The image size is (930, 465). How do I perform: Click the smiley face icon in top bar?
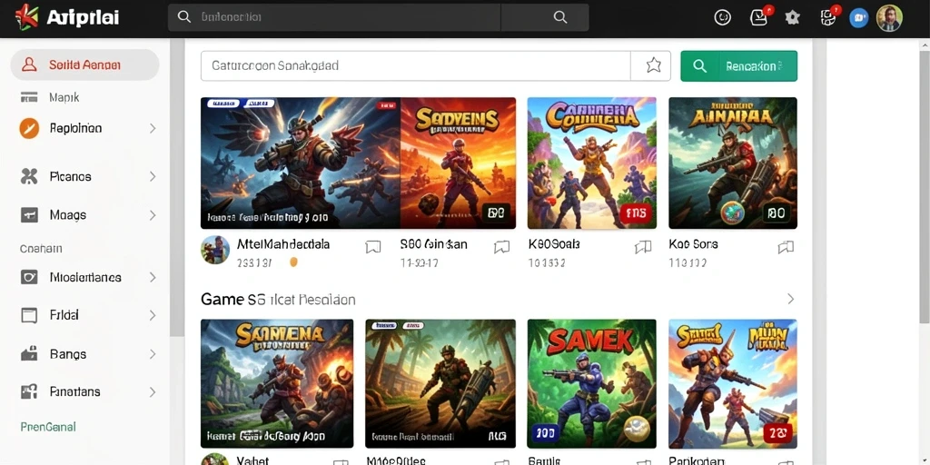click(x=722, y=18)
